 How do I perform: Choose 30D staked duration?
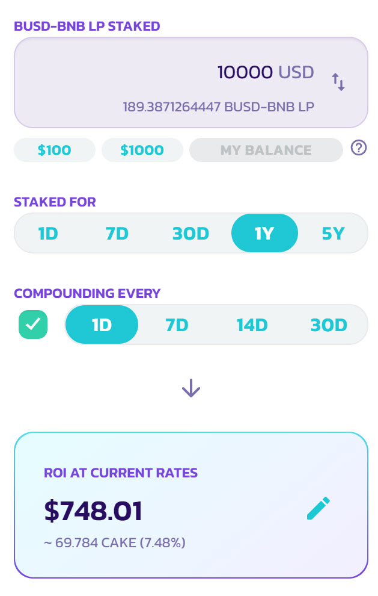[191, 233]
